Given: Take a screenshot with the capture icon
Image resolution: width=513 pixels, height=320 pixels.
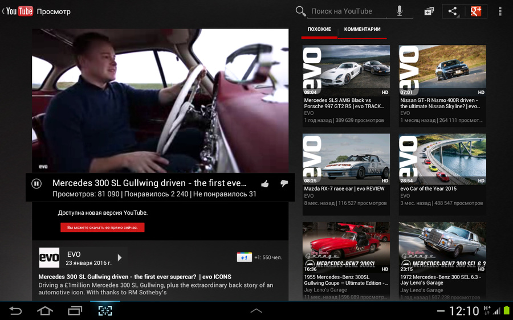Looking at the screenshot, I should (x=105, y=310).
